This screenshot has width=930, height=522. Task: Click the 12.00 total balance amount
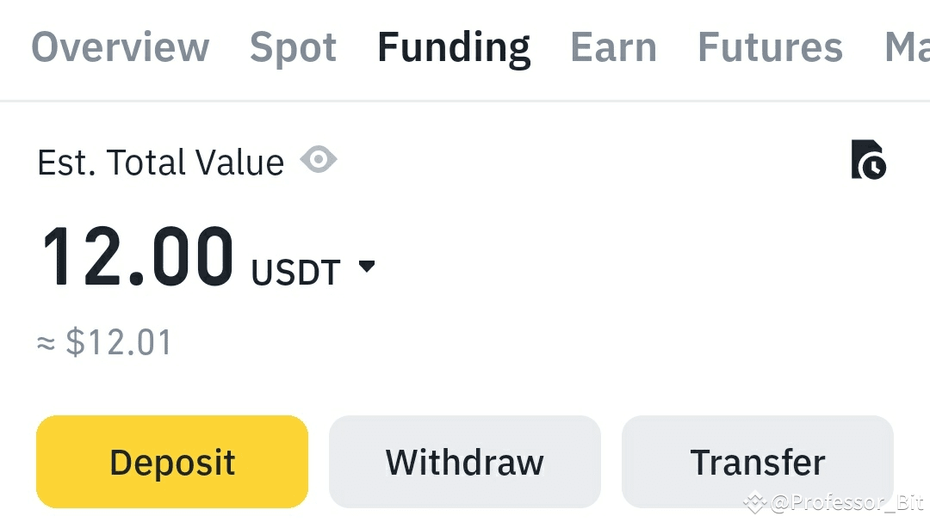click(138, 257)
